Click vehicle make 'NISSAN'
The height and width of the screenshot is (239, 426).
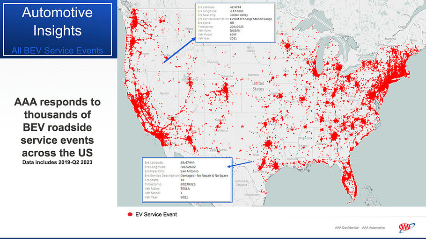pyautogui.click(x=235, y=31)
